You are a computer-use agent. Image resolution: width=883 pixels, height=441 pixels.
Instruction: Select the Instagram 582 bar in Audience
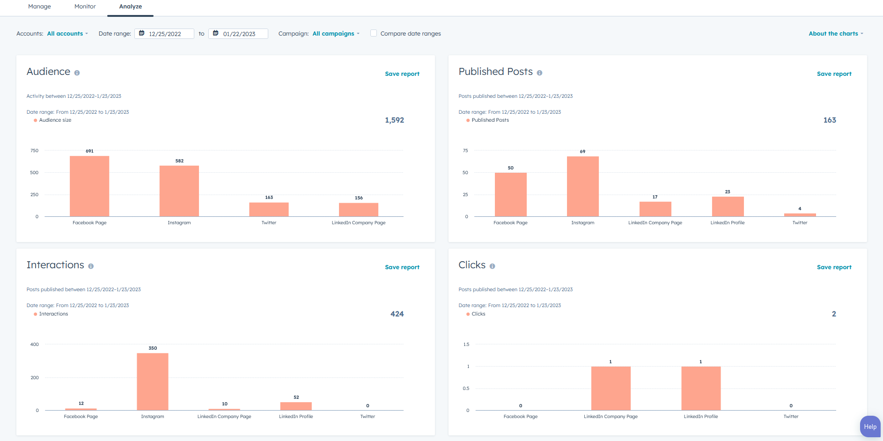pyautogui.click(x=179, y=191)
